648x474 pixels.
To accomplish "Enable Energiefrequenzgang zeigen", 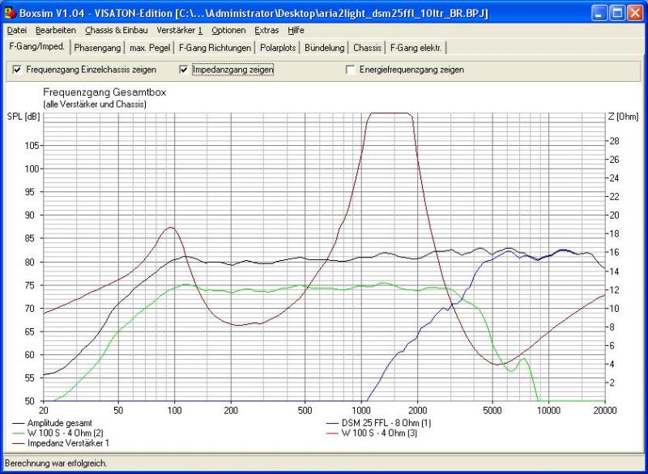I will (350, 70).
